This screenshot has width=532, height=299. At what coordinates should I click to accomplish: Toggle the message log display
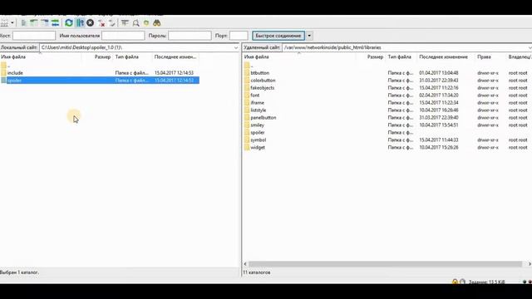pos(24,23)
